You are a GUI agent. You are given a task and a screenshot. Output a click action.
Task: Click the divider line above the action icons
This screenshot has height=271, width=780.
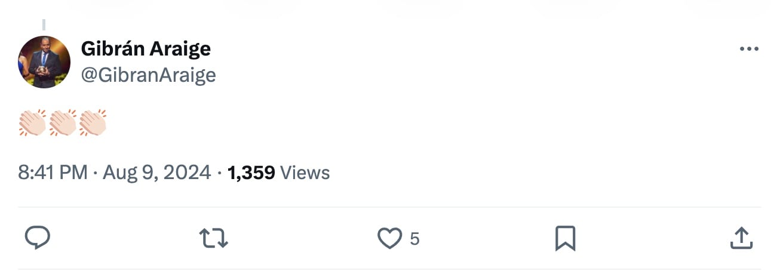(x=389, y=207)
